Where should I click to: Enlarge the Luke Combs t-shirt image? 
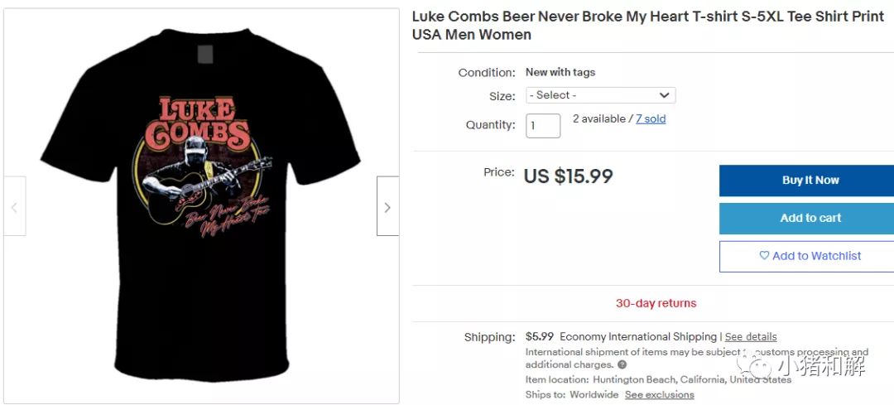pos(202,205)
